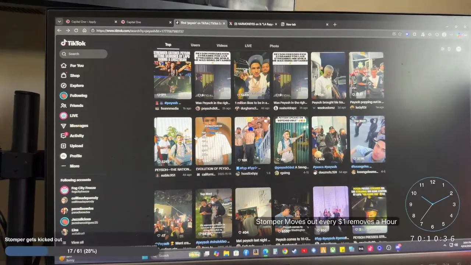Close the Capital One – Apply tab
471x265 pixels.
[116, 22]
